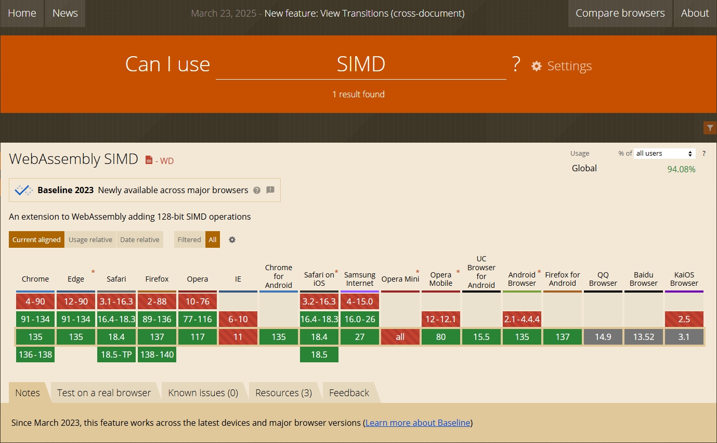717x443 pixels.
Task: Select the Opera 117 cell
Action: tap(198, 337)
